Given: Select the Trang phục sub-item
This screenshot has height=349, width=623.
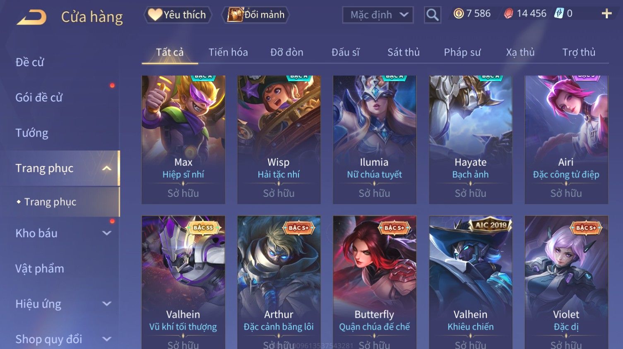Looking at the screenshot, I should point(50,202).
